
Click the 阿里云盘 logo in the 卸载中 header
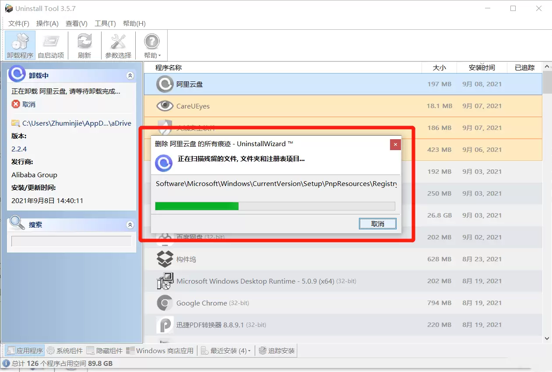(x=17, y=74)
